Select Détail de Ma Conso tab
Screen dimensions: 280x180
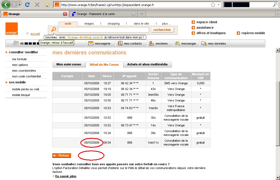click(x=104, y=65)
